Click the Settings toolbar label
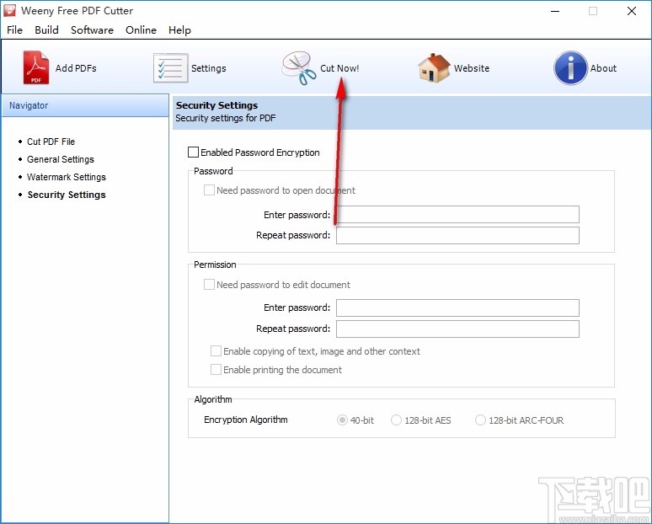The image size is (652, 524). (x=209, y=68)
